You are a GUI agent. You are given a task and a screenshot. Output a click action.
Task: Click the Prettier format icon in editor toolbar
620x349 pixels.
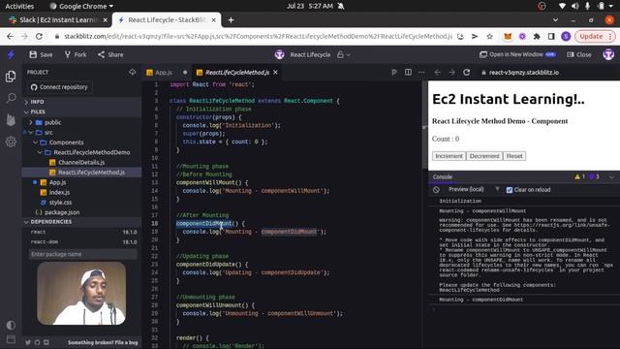point(394,72)
